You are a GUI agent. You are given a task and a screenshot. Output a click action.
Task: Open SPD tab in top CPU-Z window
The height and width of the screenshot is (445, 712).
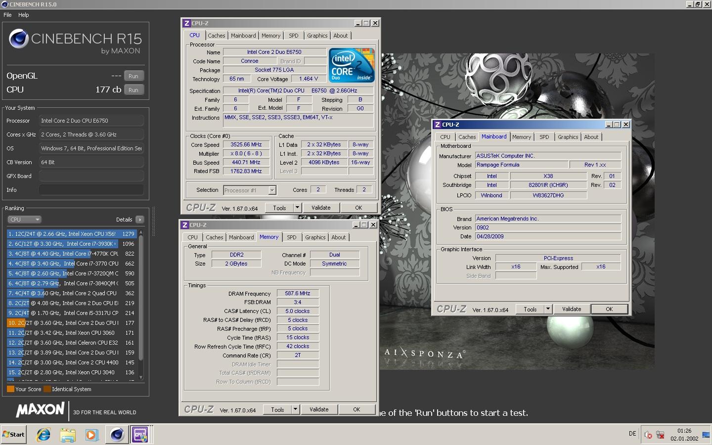[294, 36]
